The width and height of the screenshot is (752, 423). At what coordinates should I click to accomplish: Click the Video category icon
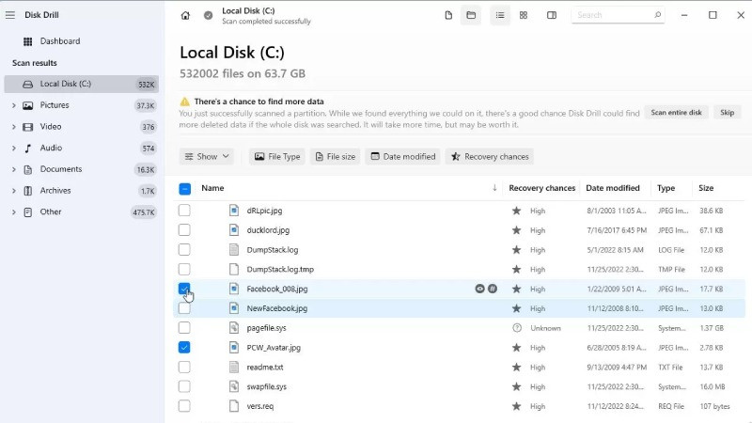click(x=28, y=127)
